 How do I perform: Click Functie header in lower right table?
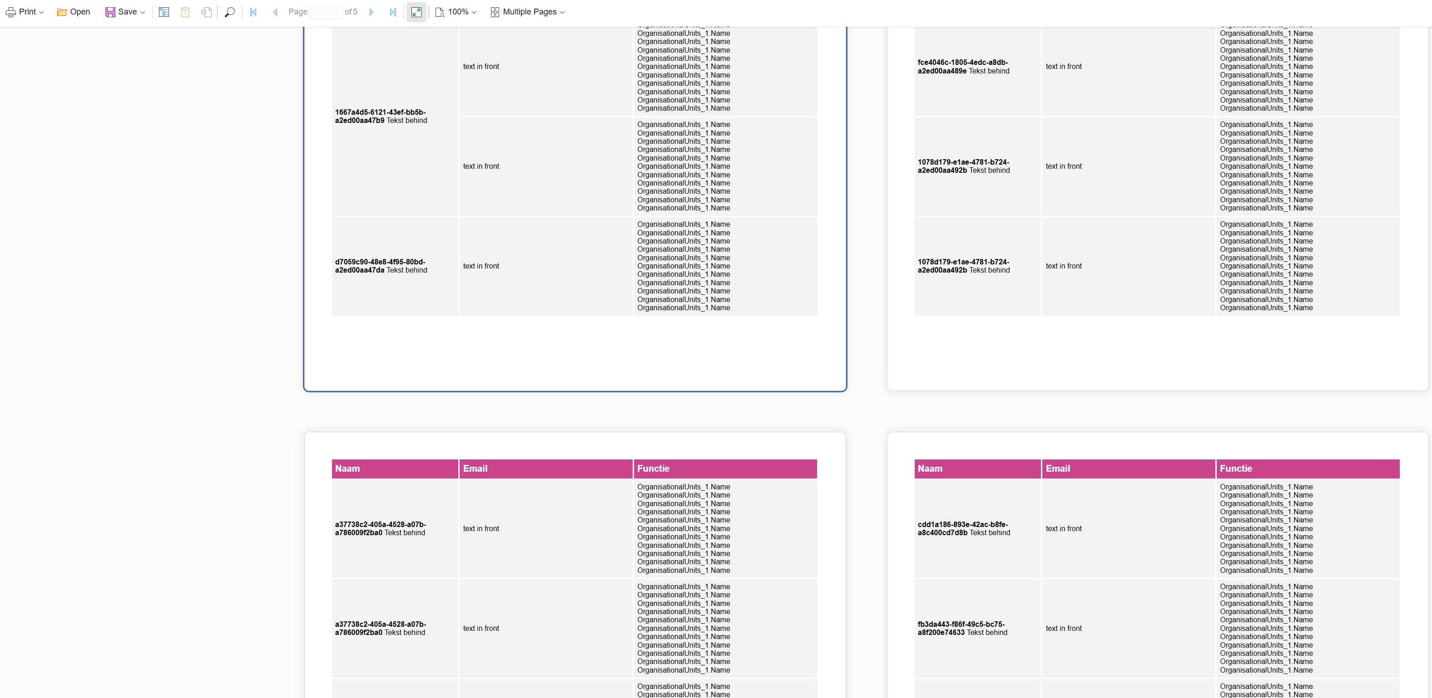coord(1308,469)
